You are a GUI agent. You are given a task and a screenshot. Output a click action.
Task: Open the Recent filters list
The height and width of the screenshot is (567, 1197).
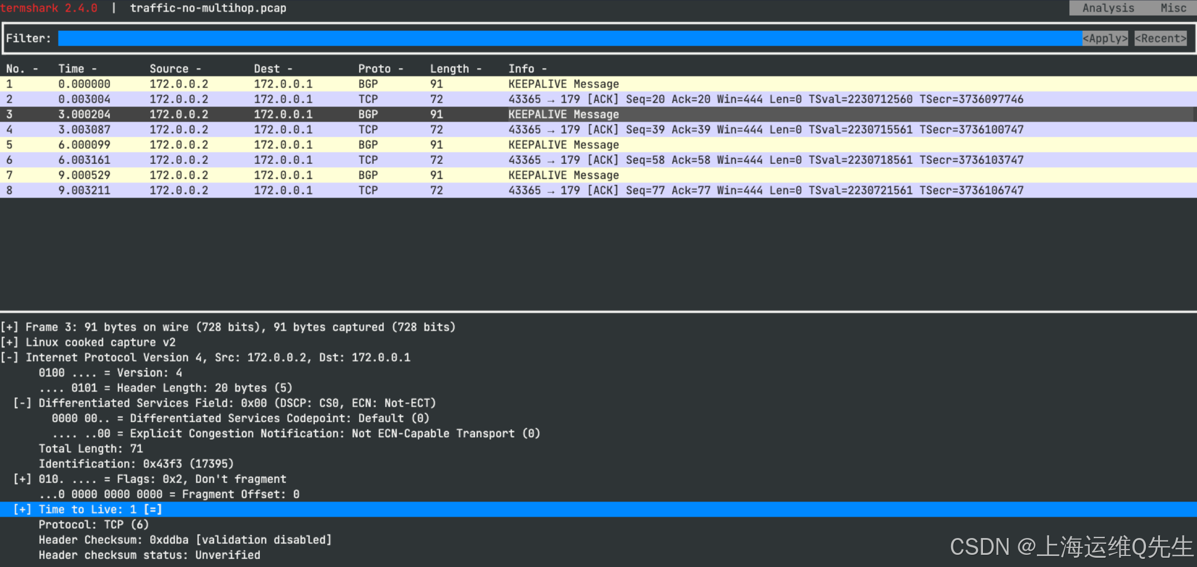tap(1160, 38)
